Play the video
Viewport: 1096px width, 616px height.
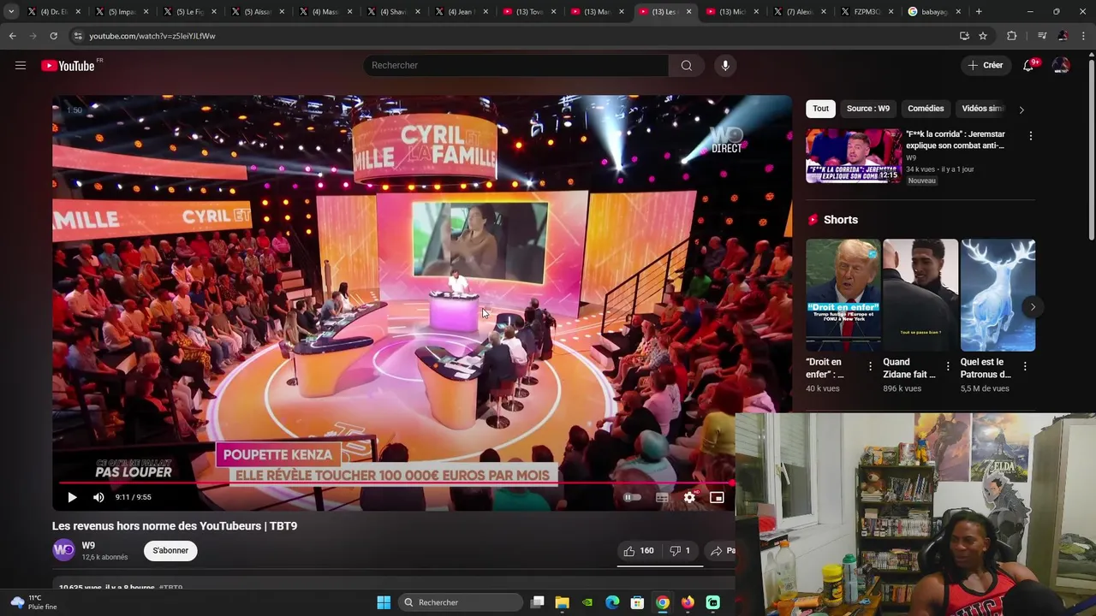(x=72, y=497)
